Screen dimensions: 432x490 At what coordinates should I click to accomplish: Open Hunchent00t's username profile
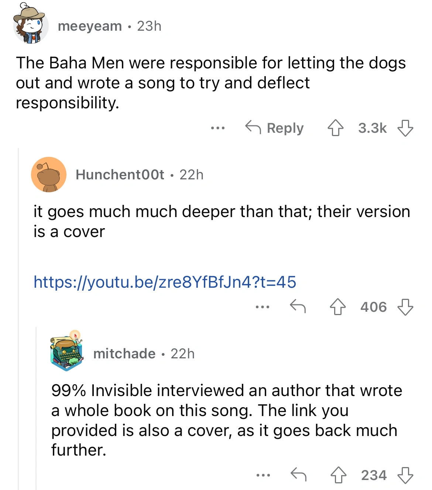(x=120, y=175)
